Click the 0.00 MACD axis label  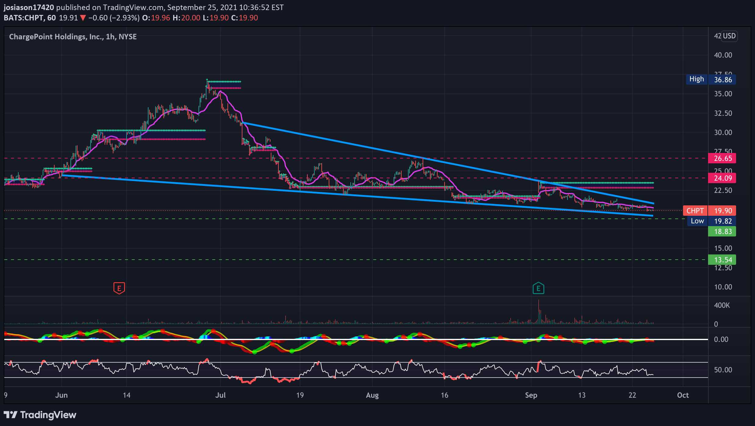pos(721,339)
